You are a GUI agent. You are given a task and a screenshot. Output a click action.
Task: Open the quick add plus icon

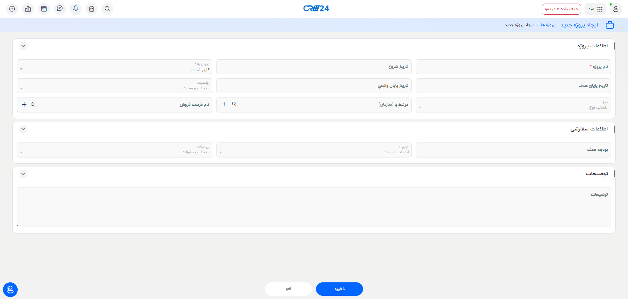point(12,9)
